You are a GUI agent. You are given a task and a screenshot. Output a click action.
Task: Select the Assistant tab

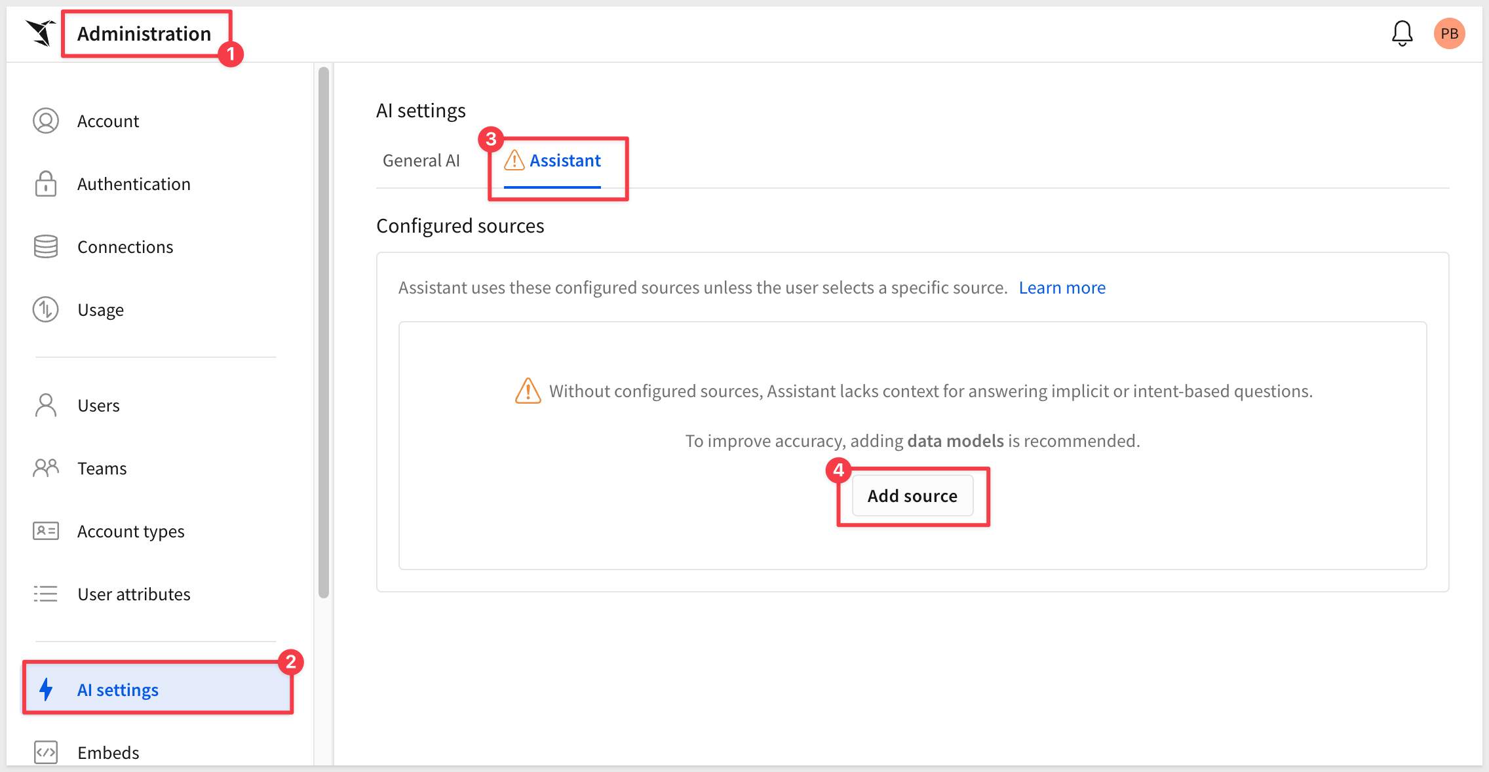pyautogui.click(x=564, y=161)
